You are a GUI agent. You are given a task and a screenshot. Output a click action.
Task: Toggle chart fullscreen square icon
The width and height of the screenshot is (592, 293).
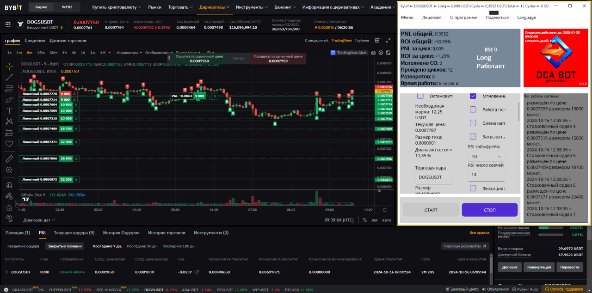[388, 53]
